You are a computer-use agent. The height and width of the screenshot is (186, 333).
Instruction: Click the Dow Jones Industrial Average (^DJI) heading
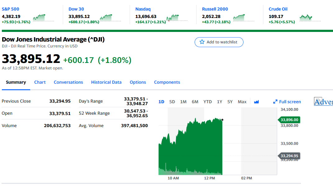click(53, 39)
